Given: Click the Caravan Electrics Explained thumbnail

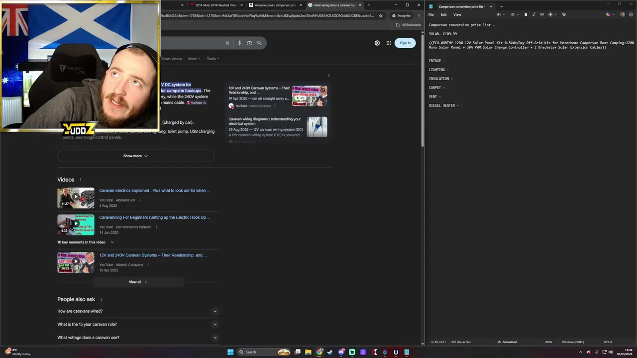Looking at the screenshot, I should [x=76, y=198].
